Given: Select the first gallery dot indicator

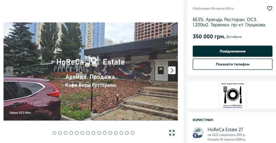Looking at the screenshot, I should click(x=55, y=133).
